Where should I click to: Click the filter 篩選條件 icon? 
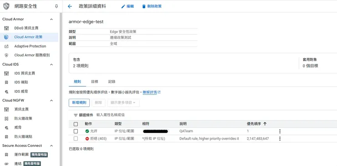[76, 115]
